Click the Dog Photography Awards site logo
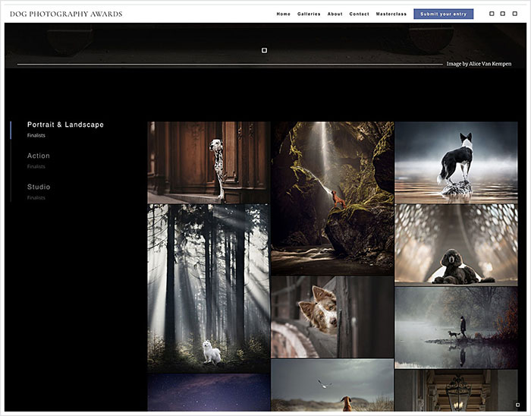The image size is (531, 416). (x=65, y=14)
